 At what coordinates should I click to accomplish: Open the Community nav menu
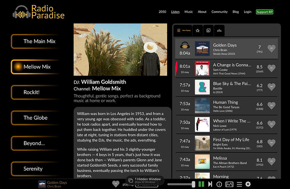(219, 12)
